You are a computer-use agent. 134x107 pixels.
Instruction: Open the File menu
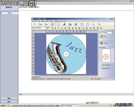(x=33, y=21)
